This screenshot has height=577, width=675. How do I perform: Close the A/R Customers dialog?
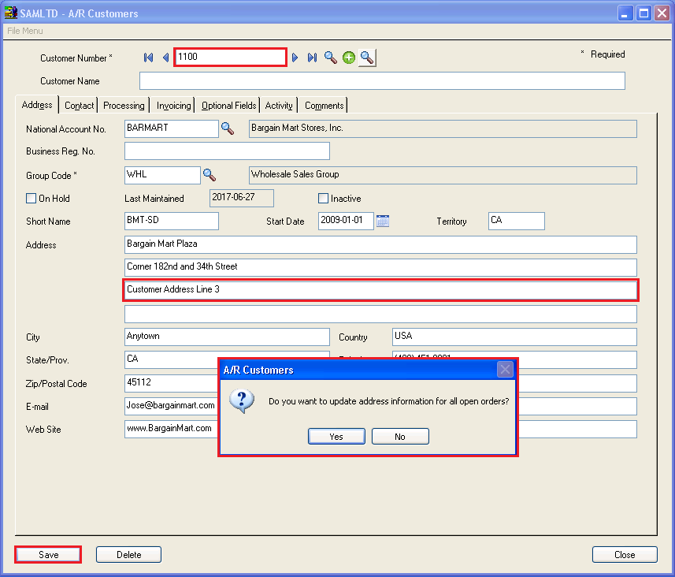point(505,370)
